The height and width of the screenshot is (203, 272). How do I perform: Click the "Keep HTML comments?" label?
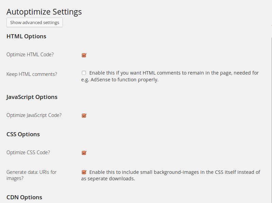[32, 74]
